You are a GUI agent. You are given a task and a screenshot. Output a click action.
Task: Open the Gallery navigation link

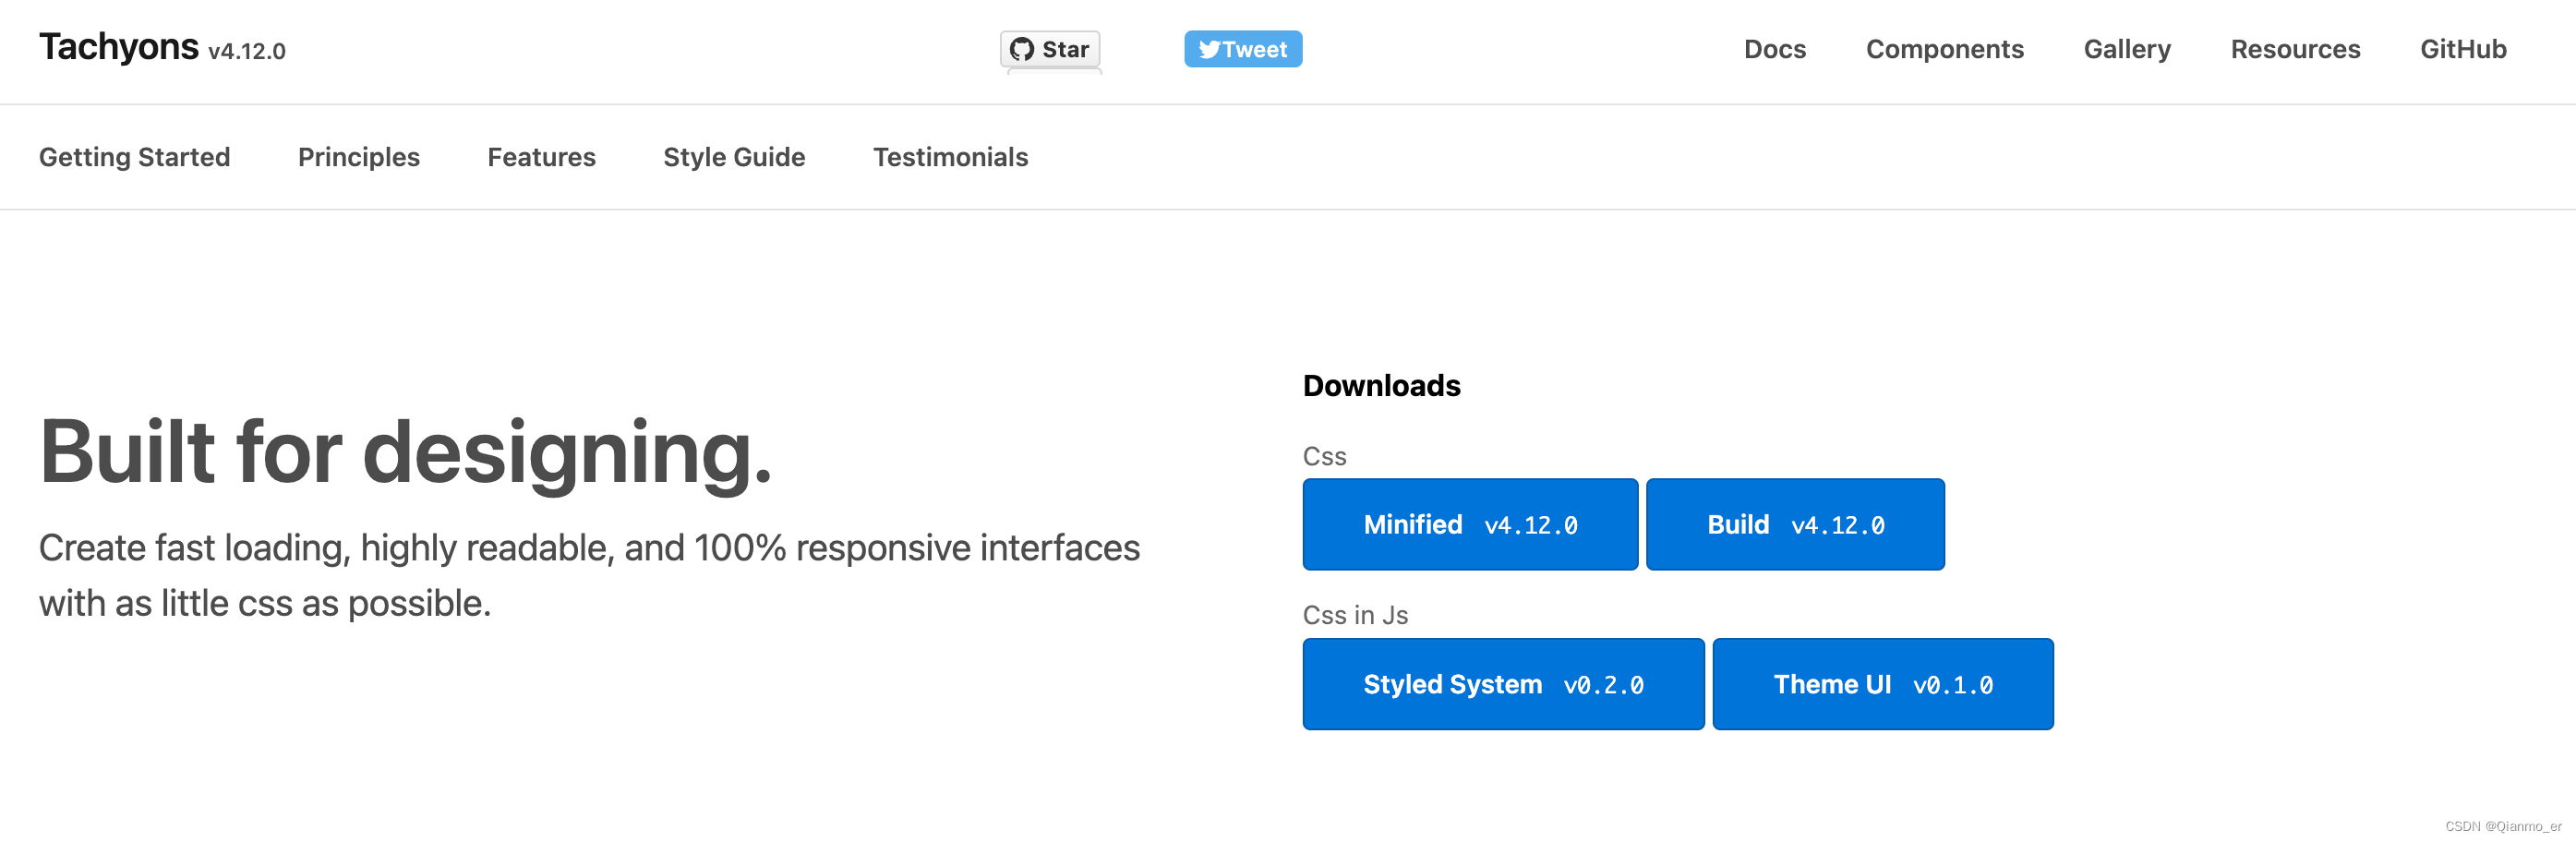(x=2127, y=49)
